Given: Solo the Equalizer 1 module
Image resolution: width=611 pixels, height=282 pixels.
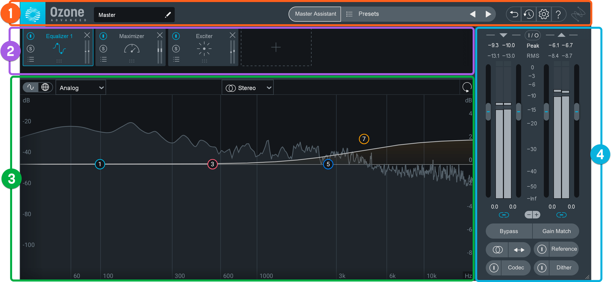Looking at the screenshot, I should [31, 48].
